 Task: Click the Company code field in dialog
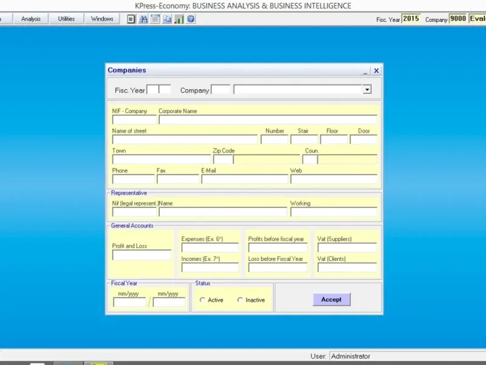point(221,89)
